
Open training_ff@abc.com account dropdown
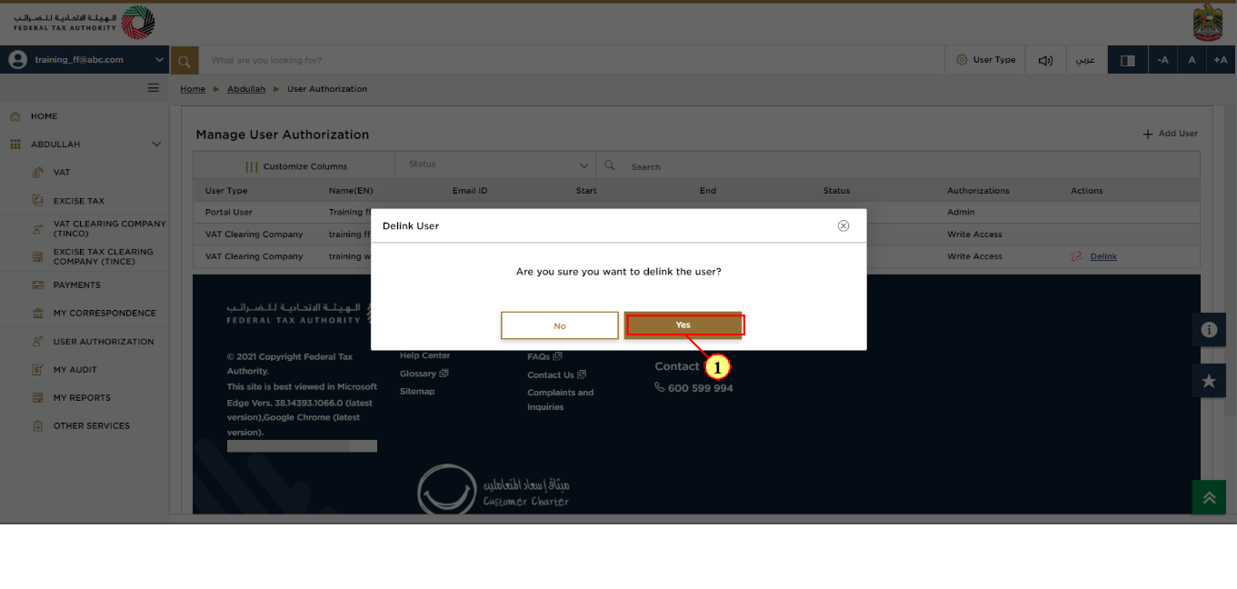coord(85,60)
